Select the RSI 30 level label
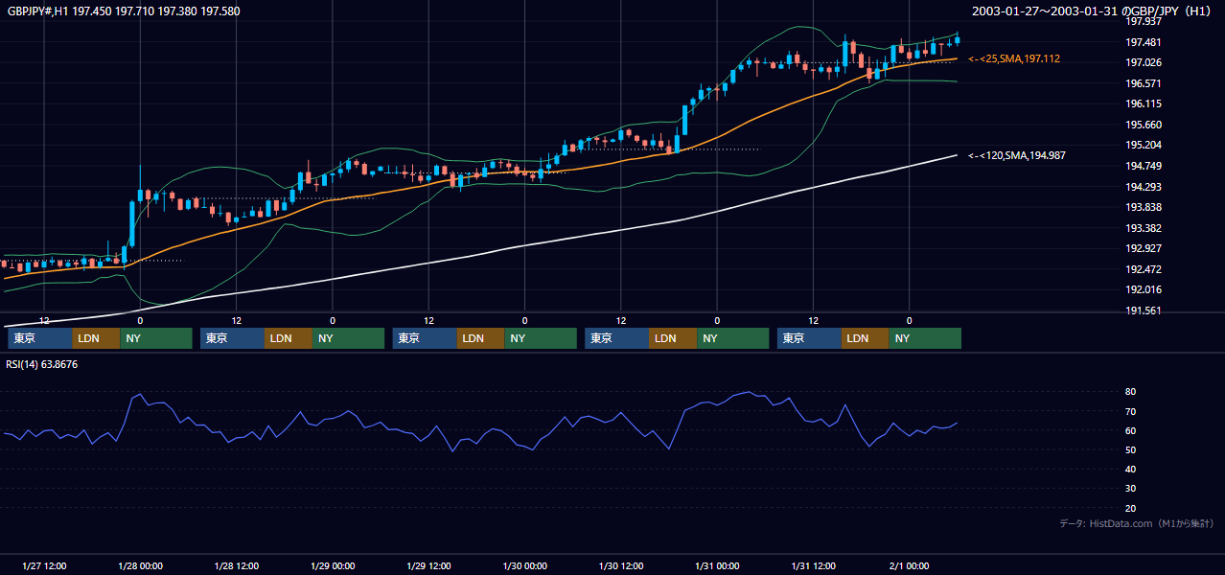 pos(1131,489)
